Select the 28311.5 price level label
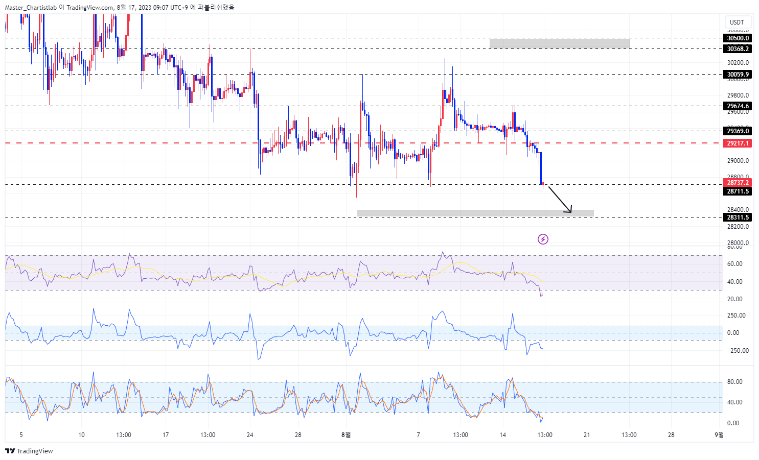This screenshot has height=460, width=759. pos(738,217)
